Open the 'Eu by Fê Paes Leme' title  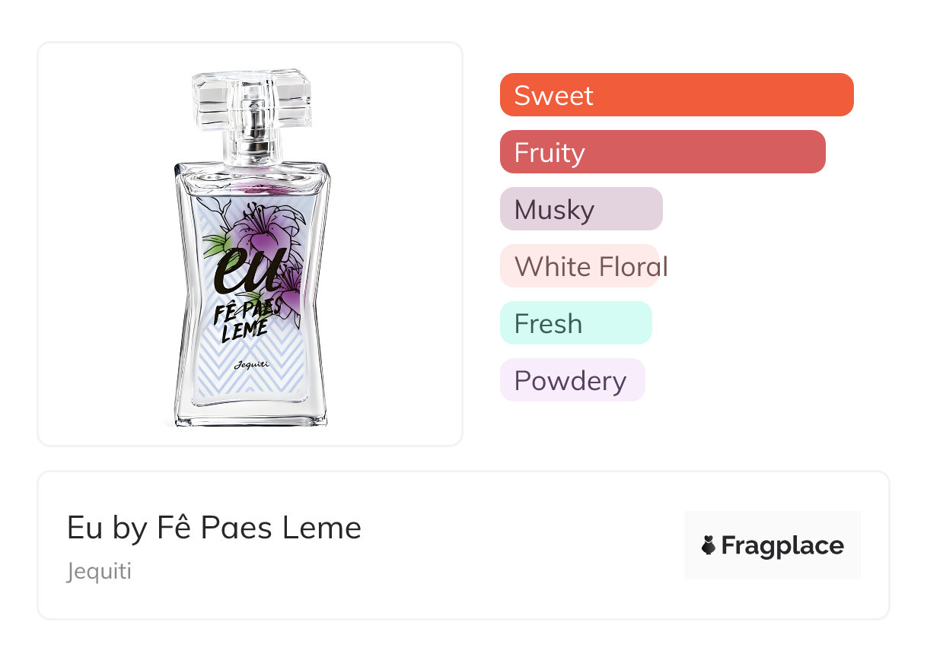pos(214,528)
